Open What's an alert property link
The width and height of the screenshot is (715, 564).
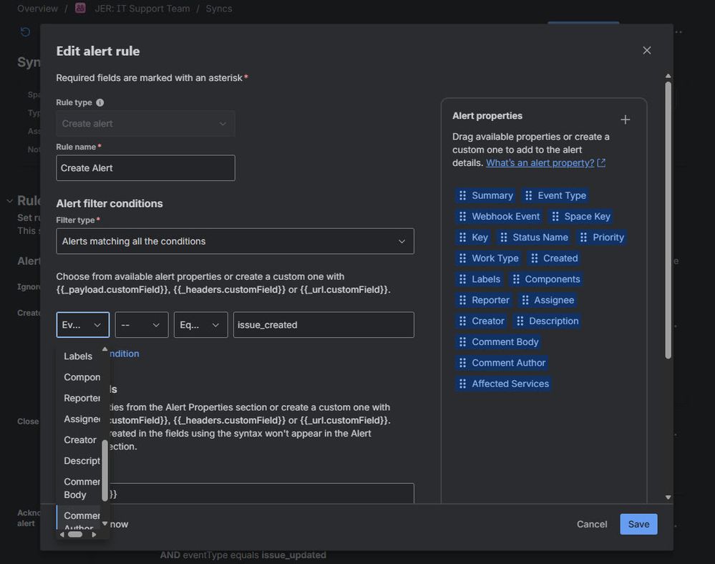[x=540, y=162]
